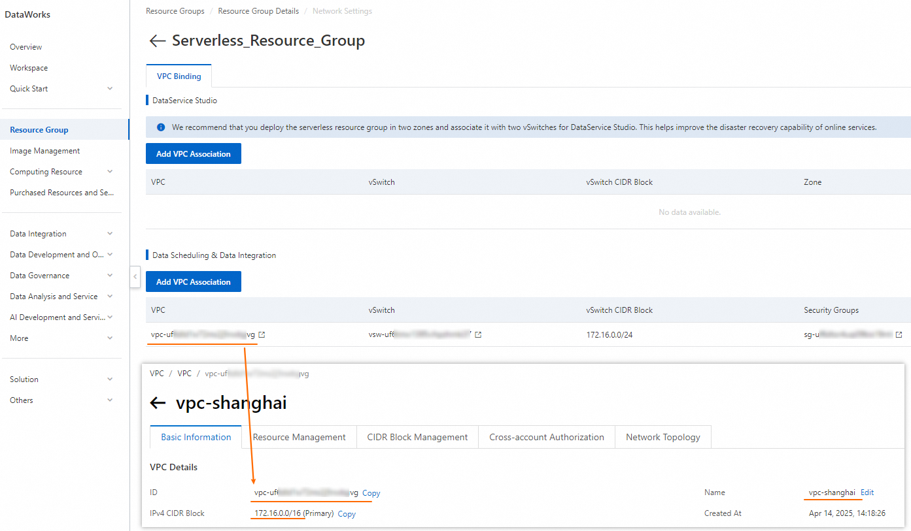911x531 pixels.
Task: Switch to CIDR Block Management tab
Action: point(418,437)
